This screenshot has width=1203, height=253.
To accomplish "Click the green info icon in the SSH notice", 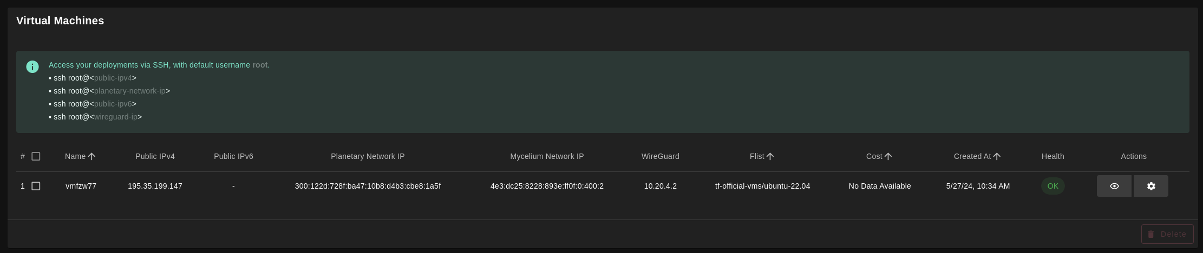I will (32, 66).
